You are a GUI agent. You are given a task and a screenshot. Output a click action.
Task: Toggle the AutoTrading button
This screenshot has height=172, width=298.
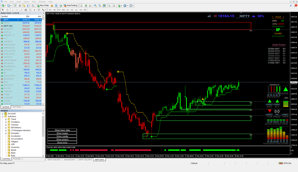coord(70,6)
